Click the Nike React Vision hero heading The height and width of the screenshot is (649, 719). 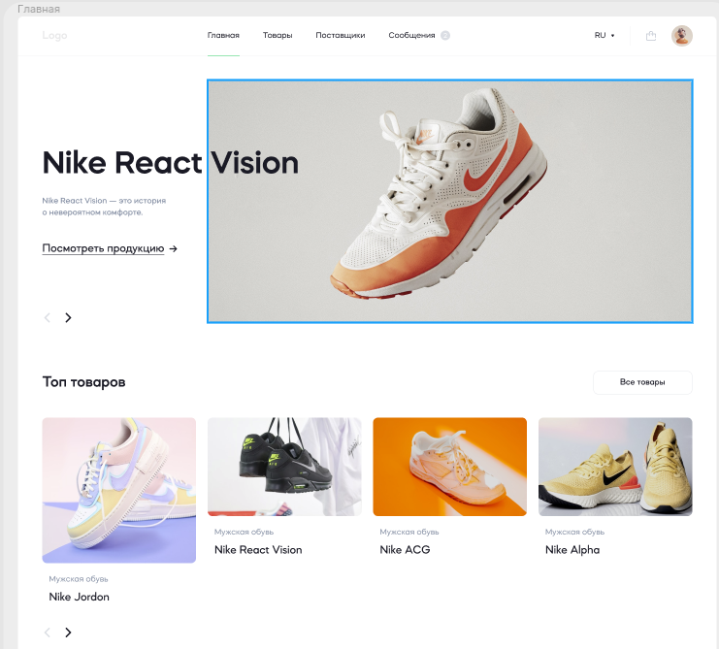[x=171, y=163]
